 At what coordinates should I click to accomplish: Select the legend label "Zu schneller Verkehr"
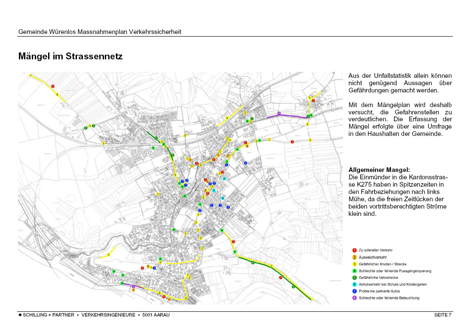coord(375,250)
